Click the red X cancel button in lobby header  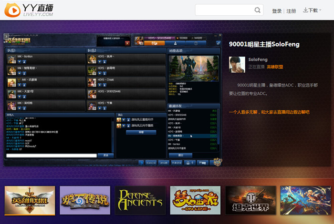[127, 43]
